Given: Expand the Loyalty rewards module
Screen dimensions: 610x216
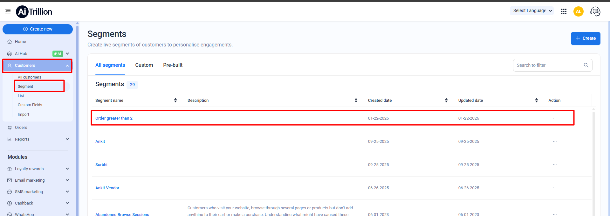Looking at the screenshot, I should (x=67, y=169).
